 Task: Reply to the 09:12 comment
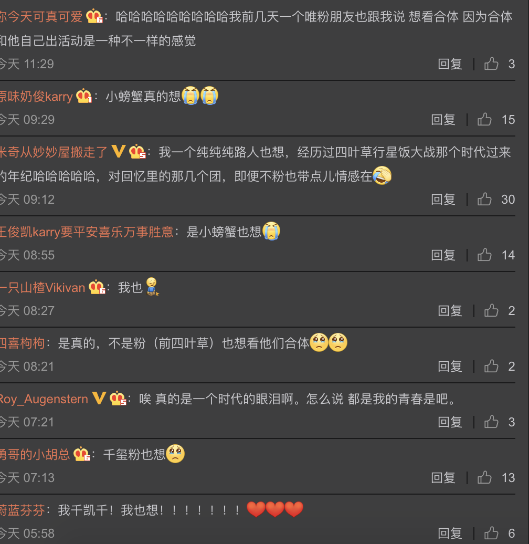(x=443, y=199)
